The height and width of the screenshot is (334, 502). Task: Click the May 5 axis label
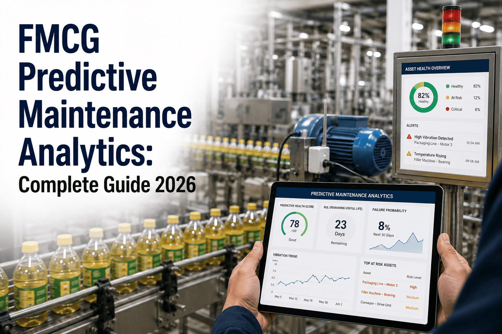click(x=278, y=297)
